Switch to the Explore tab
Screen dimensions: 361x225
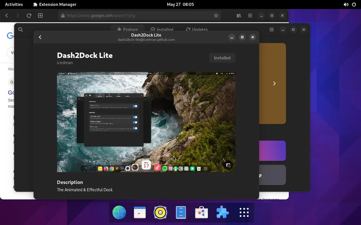pyautogui.click(x=127, y=30)
